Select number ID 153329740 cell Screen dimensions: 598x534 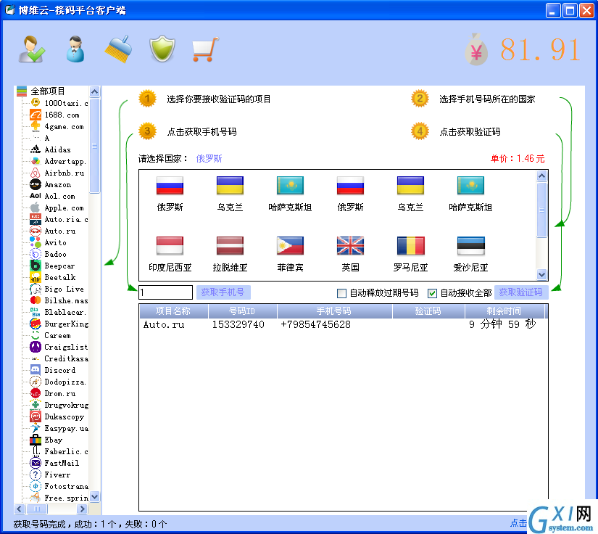(238, 325)
